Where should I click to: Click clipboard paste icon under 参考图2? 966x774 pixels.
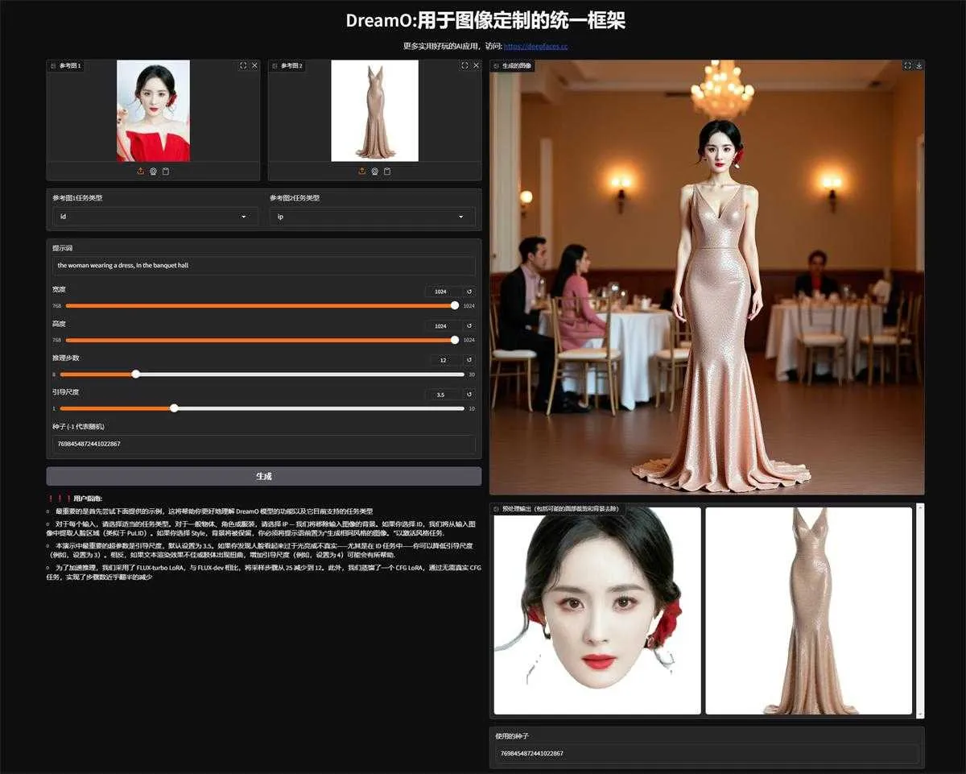click(x=387, y=172)
